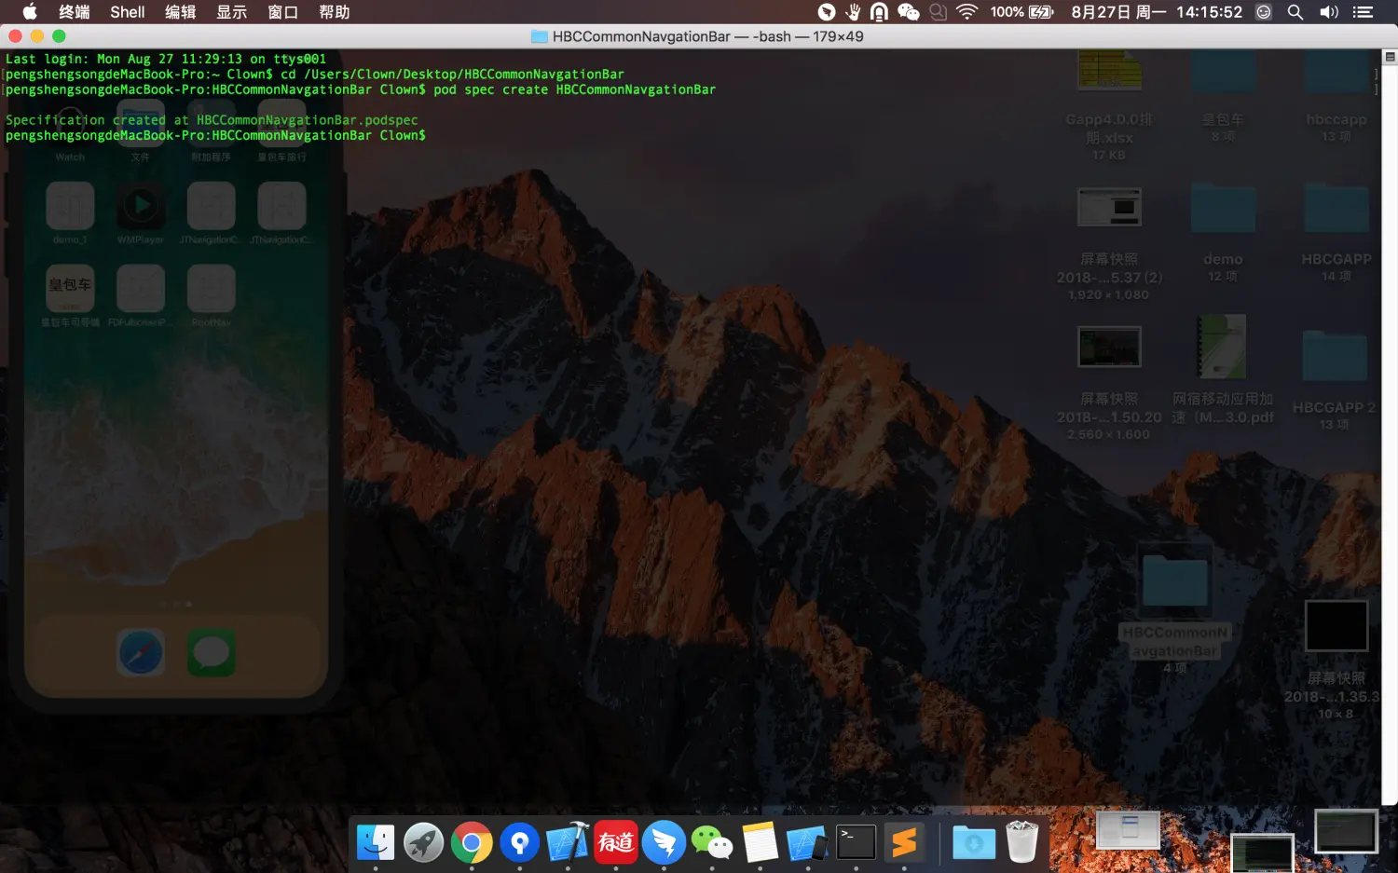The width and height of the screenshot is (1398, 873).
Task: Click the smiley face menu bar icon
Action: point(1264,12)
